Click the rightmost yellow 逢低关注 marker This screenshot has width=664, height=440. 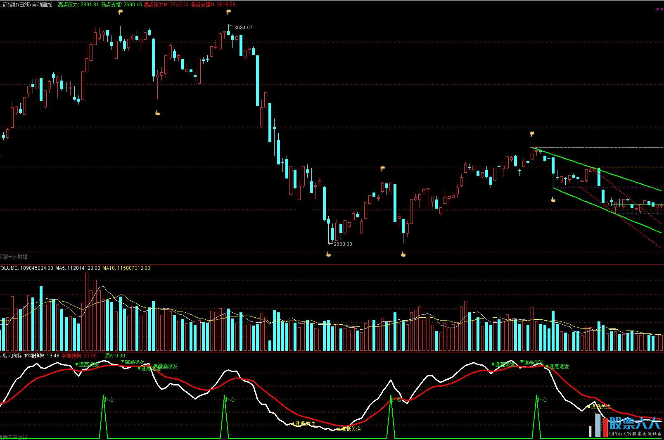[x=600, y=407]
